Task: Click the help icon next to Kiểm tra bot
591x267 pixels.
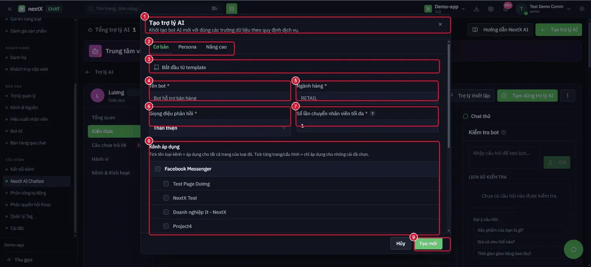Action: click(x=503, y=133)
